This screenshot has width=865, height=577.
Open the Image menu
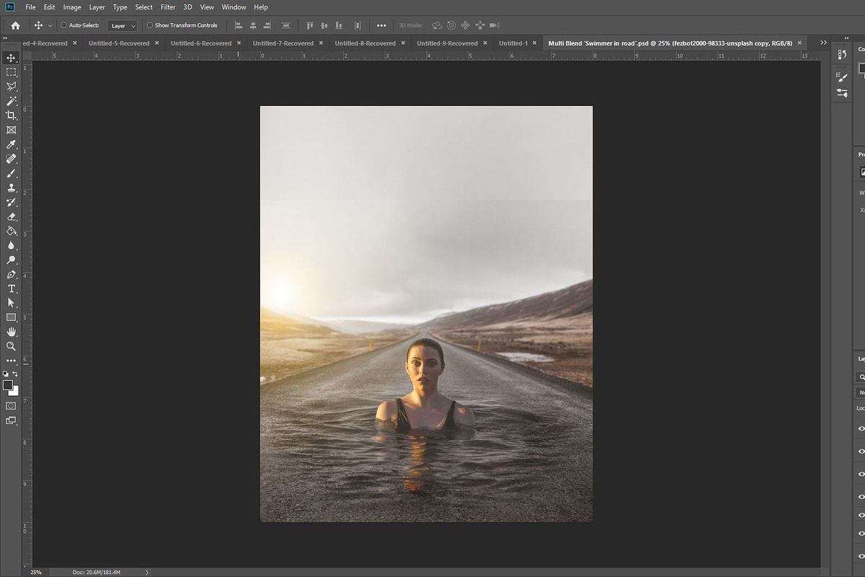click(72, 7)
